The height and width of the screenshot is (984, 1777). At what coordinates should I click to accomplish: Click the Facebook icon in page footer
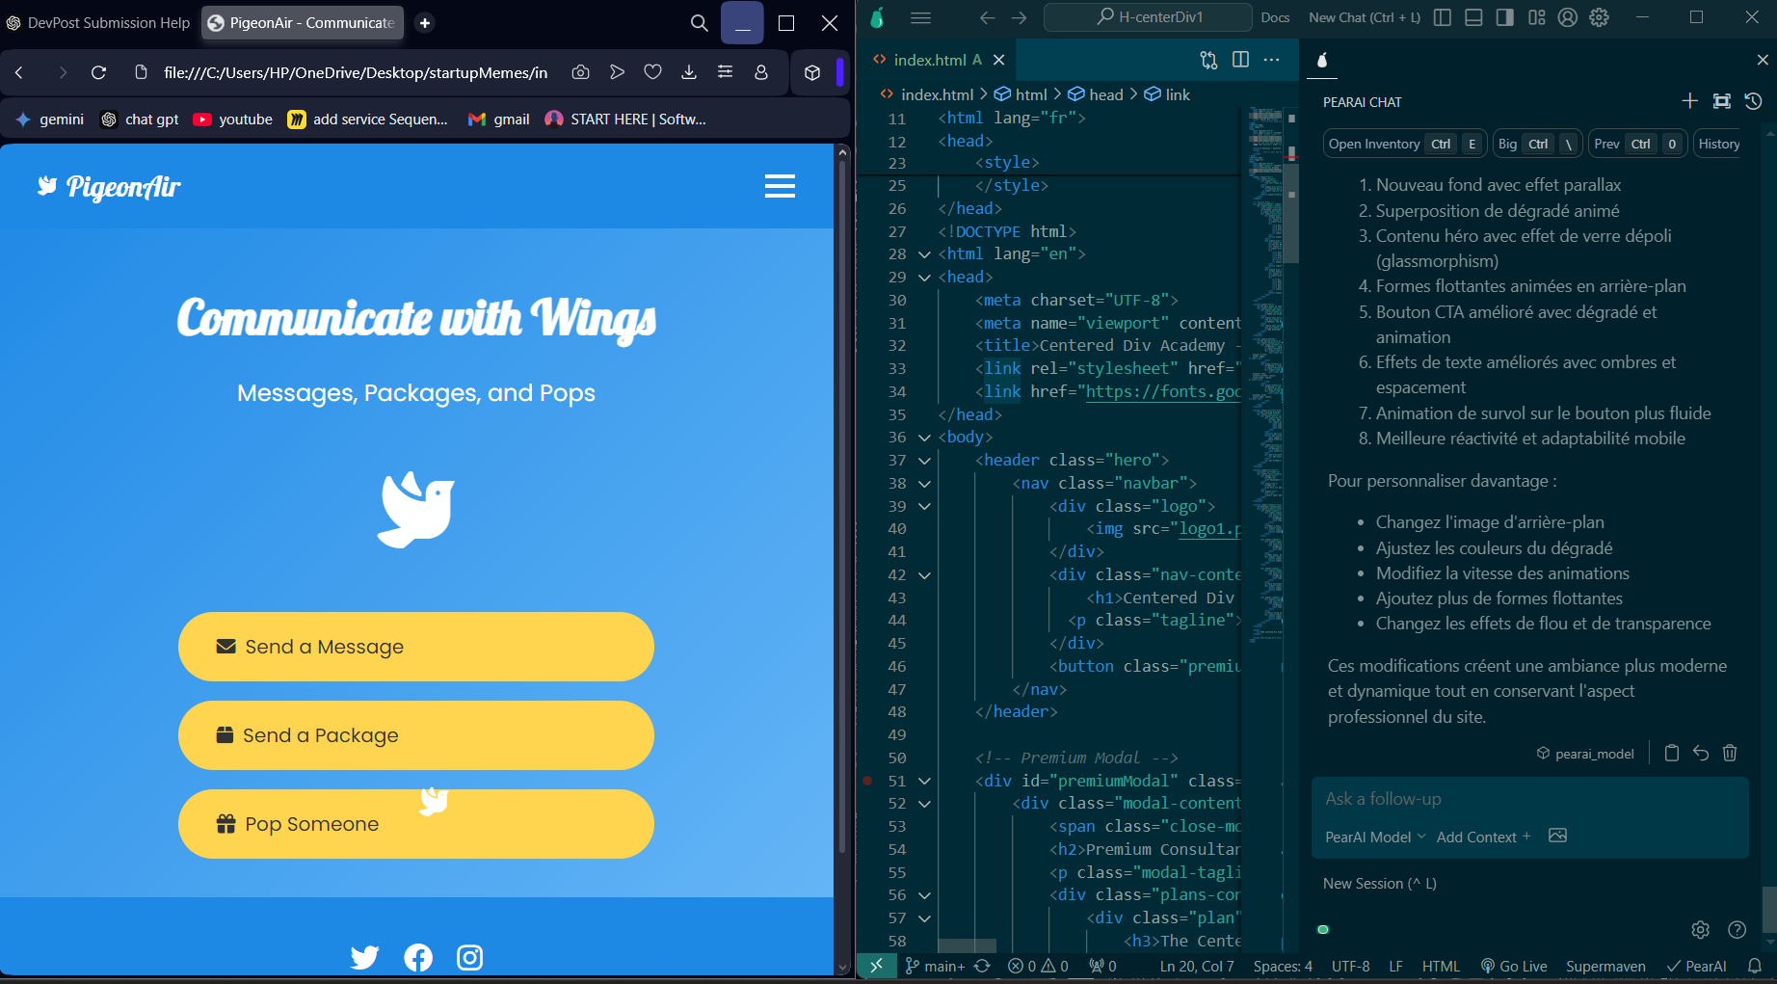[418, 957]
